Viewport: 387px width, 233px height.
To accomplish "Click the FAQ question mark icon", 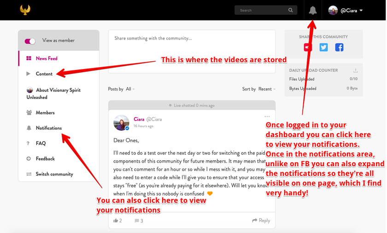I will 28,143.
